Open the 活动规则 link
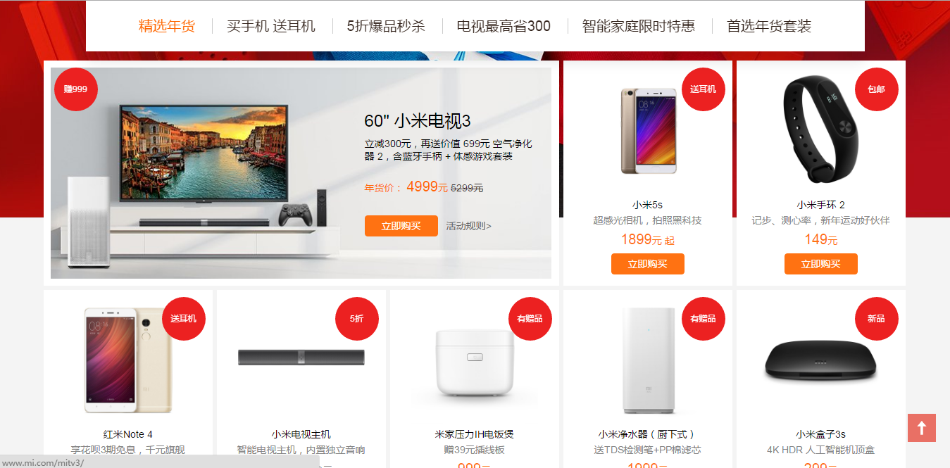 tap(468, 226)
